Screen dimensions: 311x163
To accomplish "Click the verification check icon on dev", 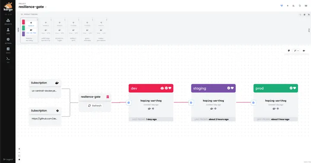I will click(166, 88).
